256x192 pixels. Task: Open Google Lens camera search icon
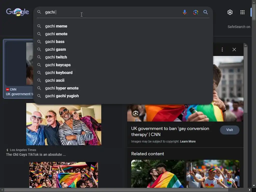tap(195, 12)
